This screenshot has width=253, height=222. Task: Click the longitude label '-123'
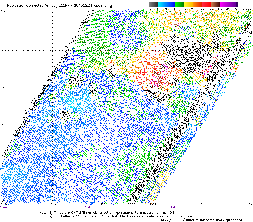coord(201,204)
